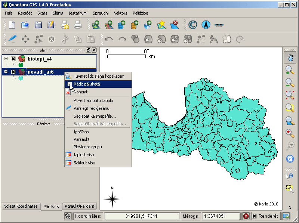Click the Copyright Label plugin icon

point(193,25)
